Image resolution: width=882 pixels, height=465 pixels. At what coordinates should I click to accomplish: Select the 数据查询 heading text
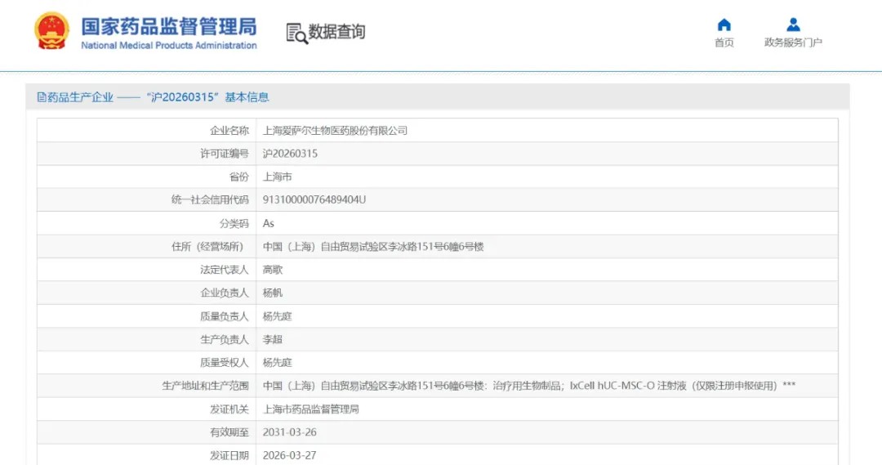pyautogui.click(x=336, y=33)
